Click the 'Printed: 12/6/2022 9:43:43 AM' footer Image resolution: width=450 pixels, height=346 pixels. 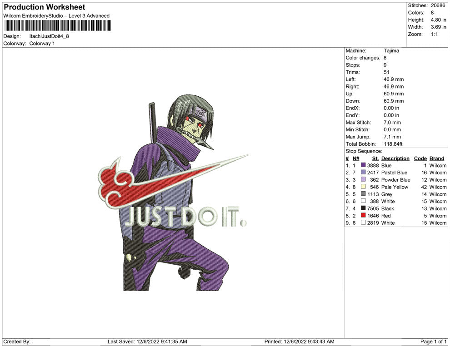click(x=300, y=341)
